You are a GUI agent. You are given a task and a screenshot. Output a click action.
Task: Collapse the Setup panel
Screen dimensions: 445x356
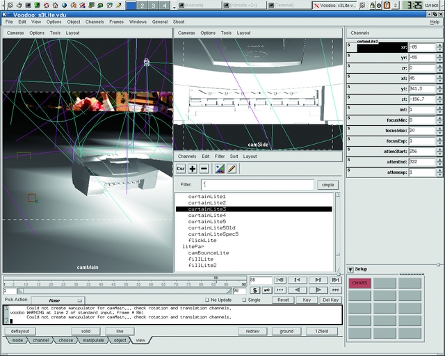[x=350, y=269]
